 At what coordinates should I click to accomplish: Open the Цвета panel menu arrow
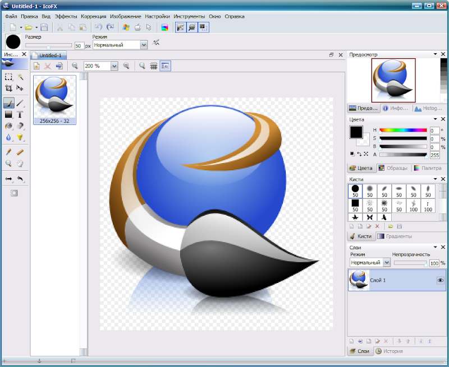pyautogui.click(x=436, y=119)
